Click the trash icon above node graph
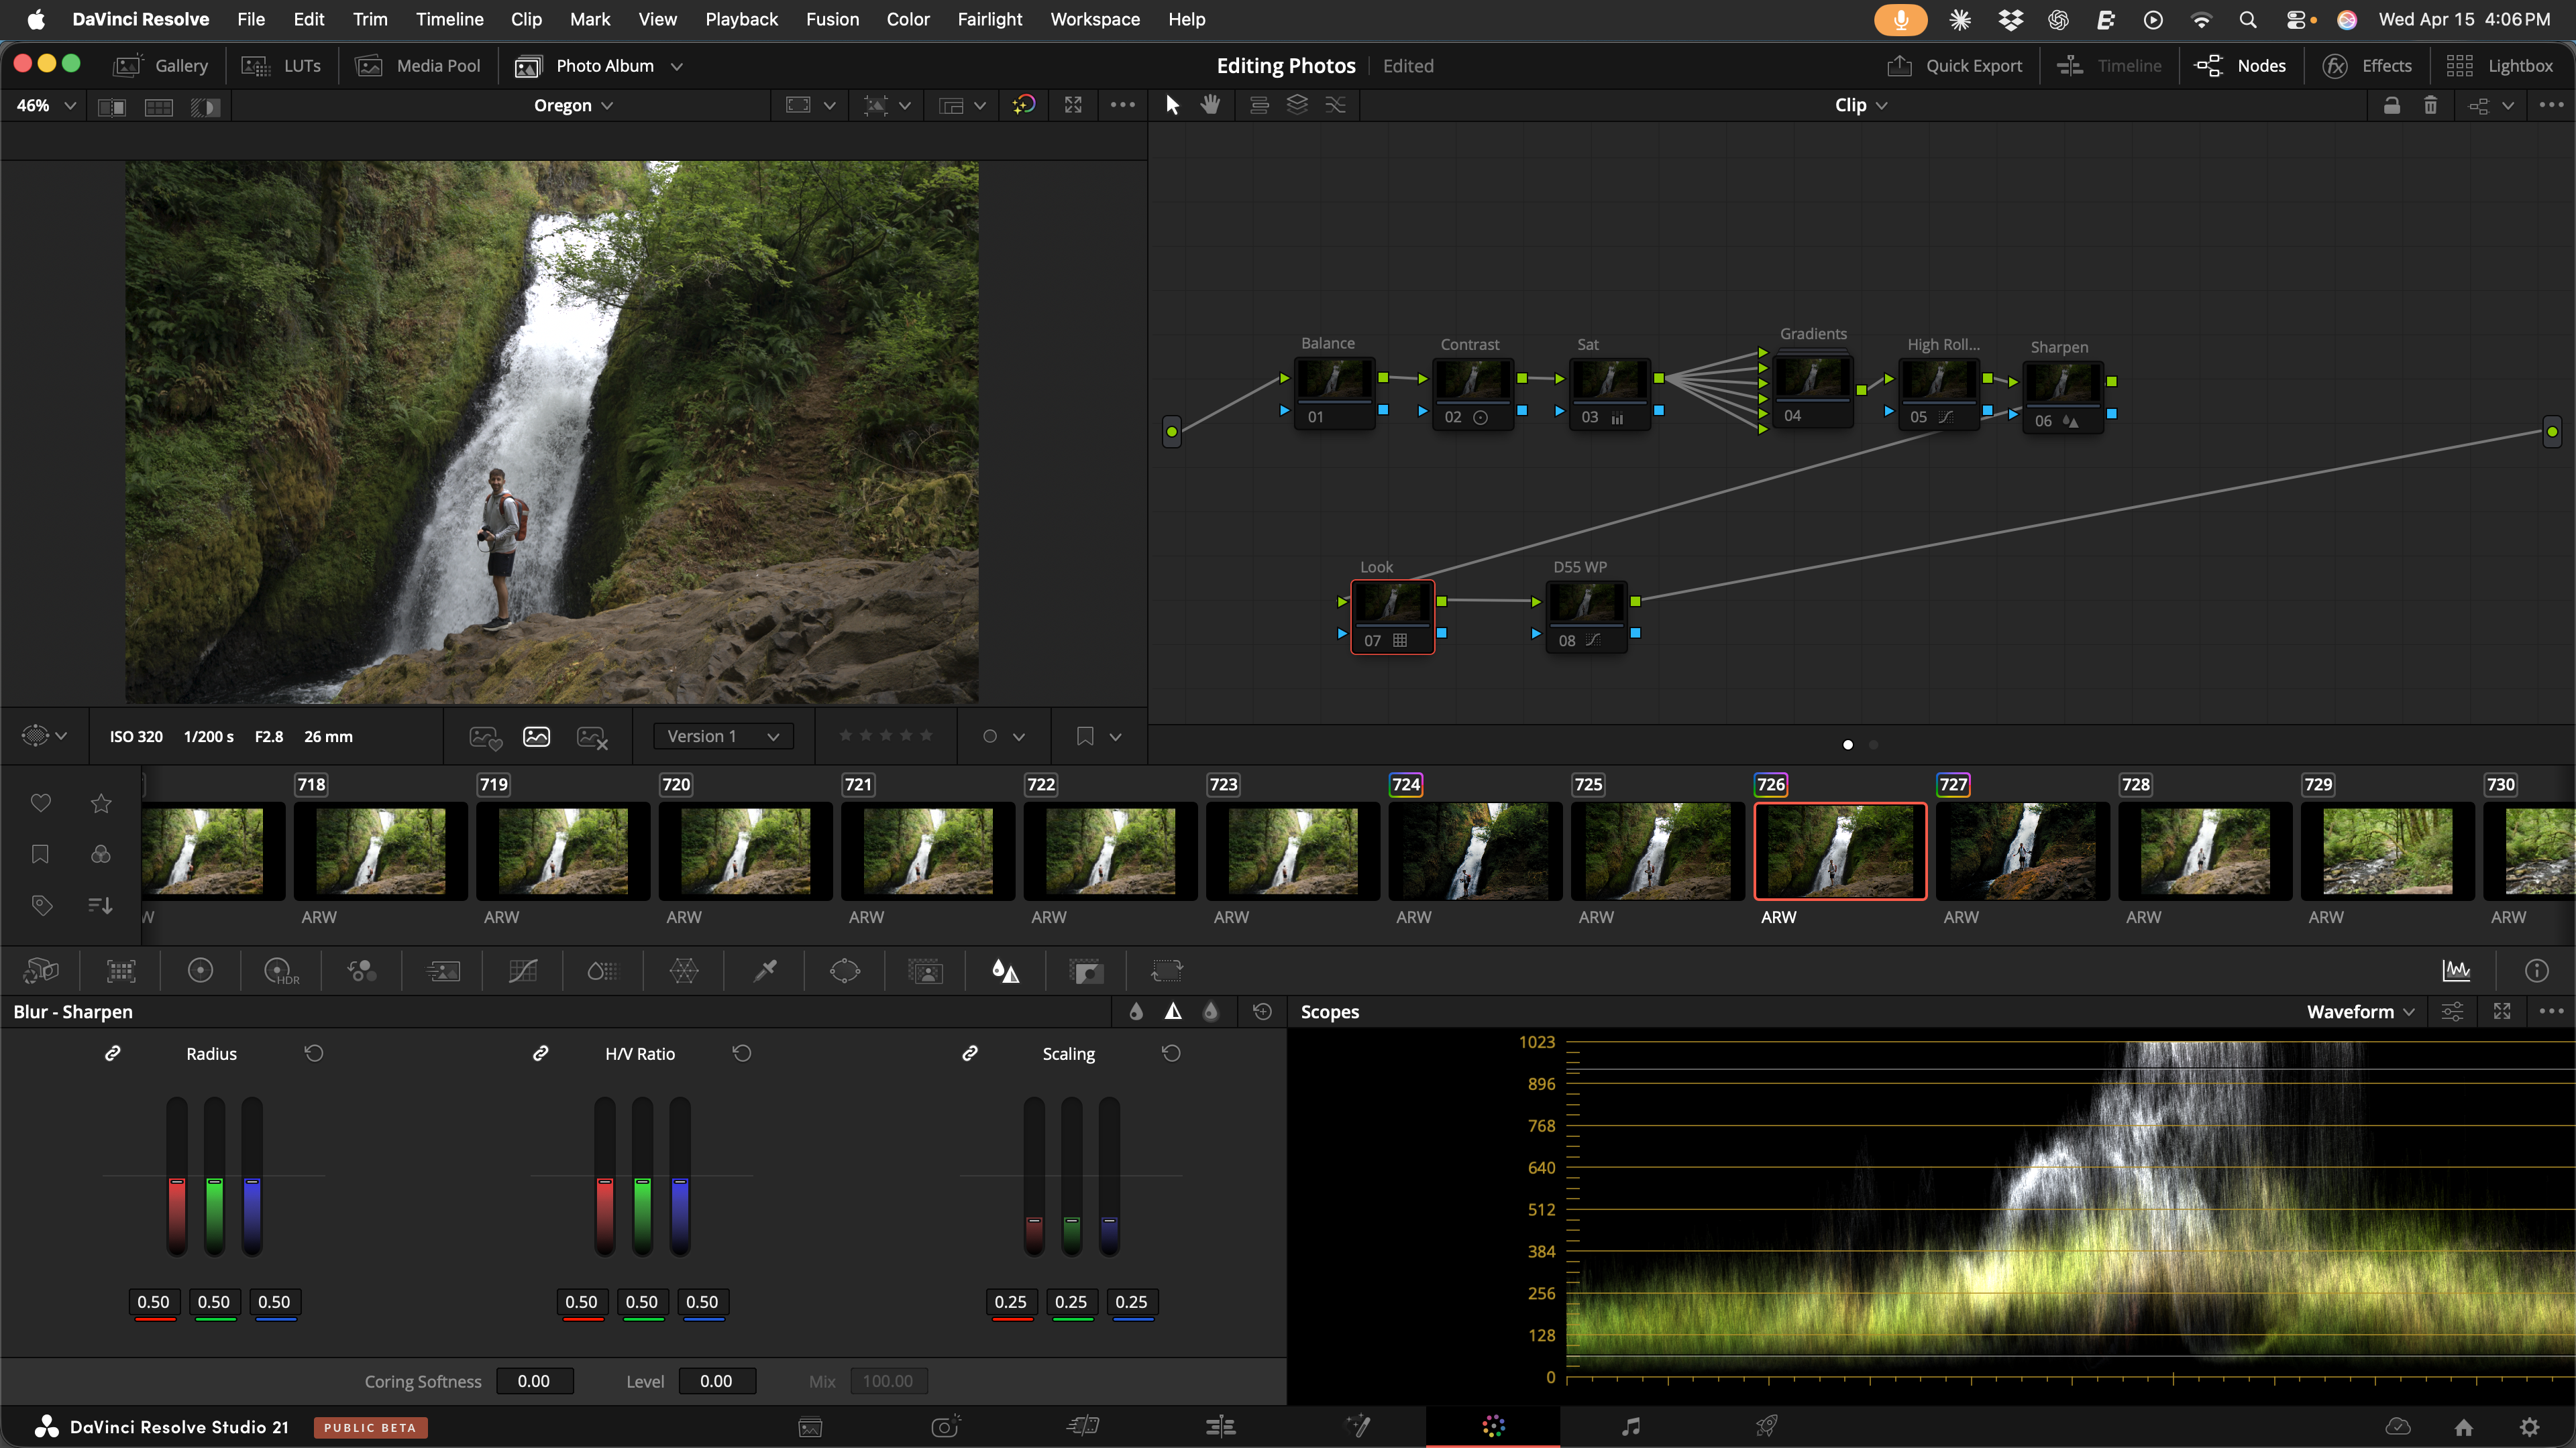 tap(2430, 105)
